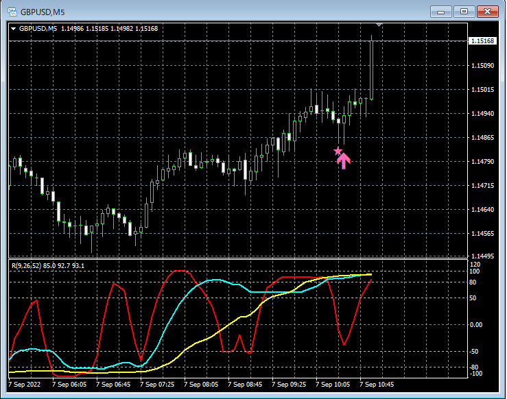Click the 1.14790 price scale label
The width and height of the screenshot is (507, 399).
coord(482,162)
